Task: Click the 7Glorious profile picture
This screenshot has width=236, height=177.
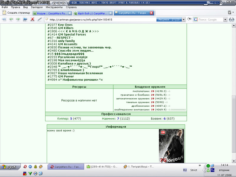Action: [x=171, y=146]
